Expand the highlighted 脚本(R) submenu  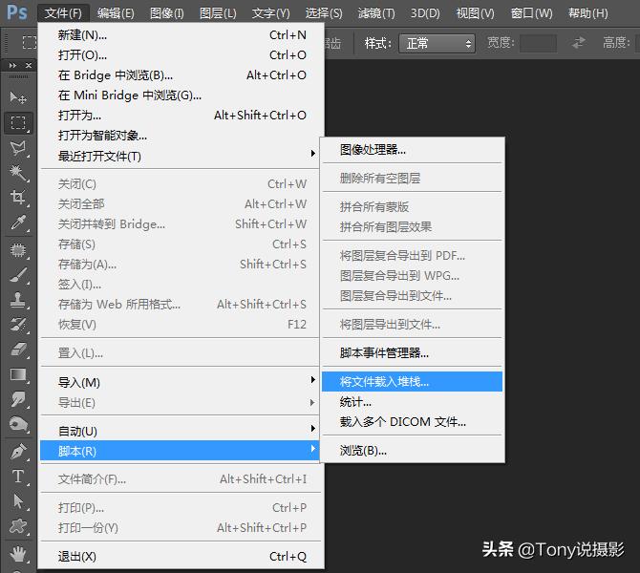pyautogui.click(x=180, y=451)
